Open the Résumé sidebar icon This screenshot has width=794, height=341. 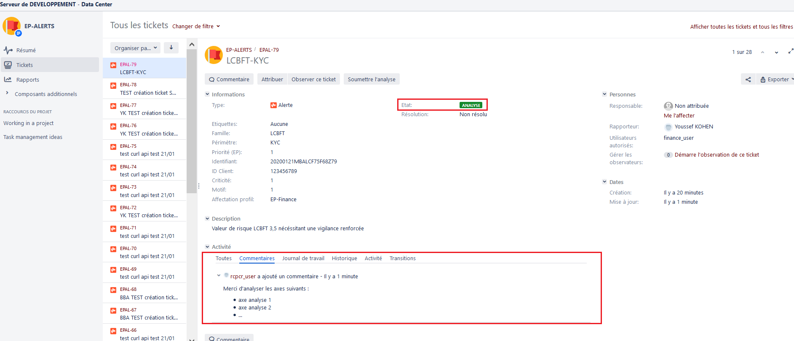(x=8, y=50)
